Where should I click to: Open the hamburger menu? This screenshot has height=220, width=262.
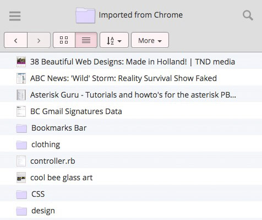click(x=15, y=16)
